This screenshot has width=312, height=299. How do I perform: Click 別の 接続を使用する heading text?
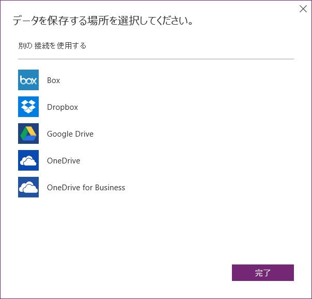pos(52,46)
